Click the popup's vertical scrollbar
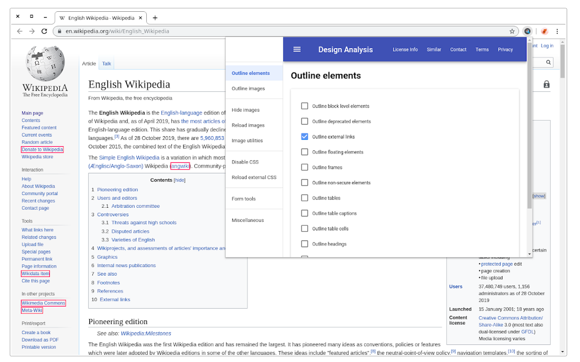Screen dimensions: 580x362 [x=530, y=126]
